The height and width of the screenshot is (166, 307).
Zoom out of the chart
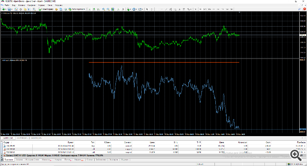pos(108,9)
